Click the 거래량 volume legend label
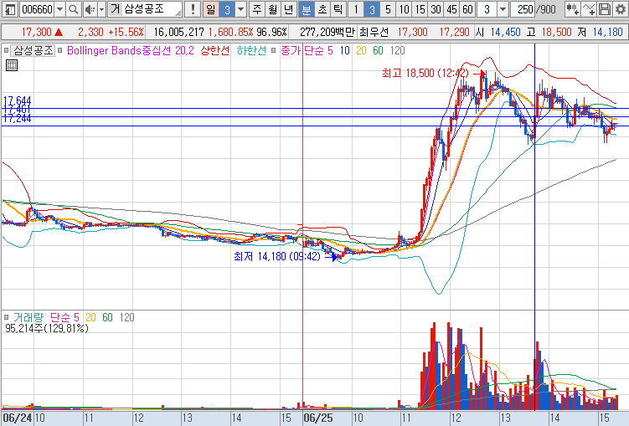The height and width of the screenshot is (426, 629). [x=28, y=317]
